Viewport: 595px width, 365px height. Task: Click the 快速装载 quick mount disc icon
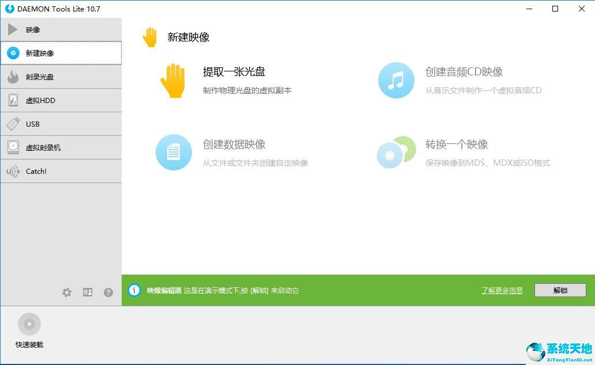click(29, 324)
